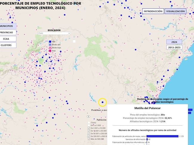The width and height of the screenshot is (194, 145).
Task: Select the magenta Bajo legend color
Action: (x=50, y=51)
